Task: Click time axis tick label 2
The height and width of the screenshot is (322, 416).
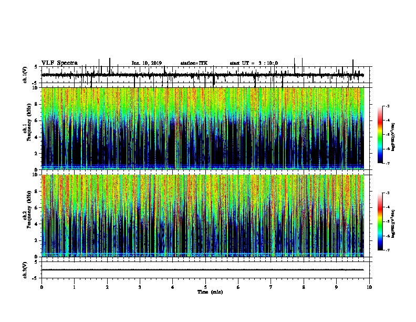Action: pos(107,287)
